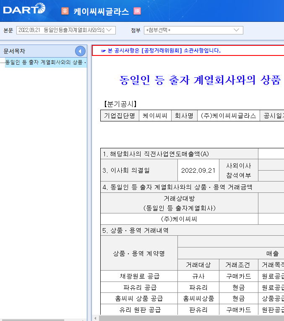The width and height of the screenshot is (284, 321).
Task: Click the 유리 원판 공급 row cell
Action: (139, 310)
